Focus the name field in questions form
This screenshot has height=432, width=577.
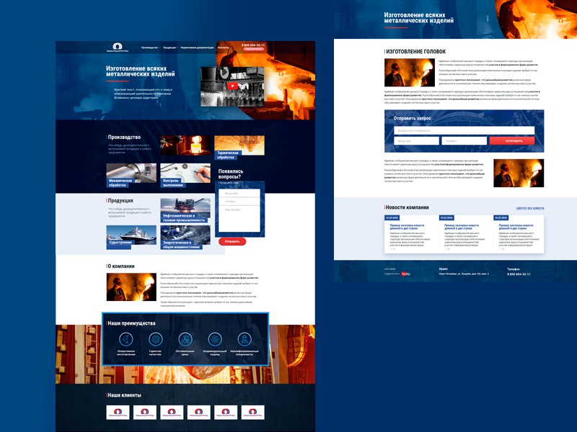[239, 193]
